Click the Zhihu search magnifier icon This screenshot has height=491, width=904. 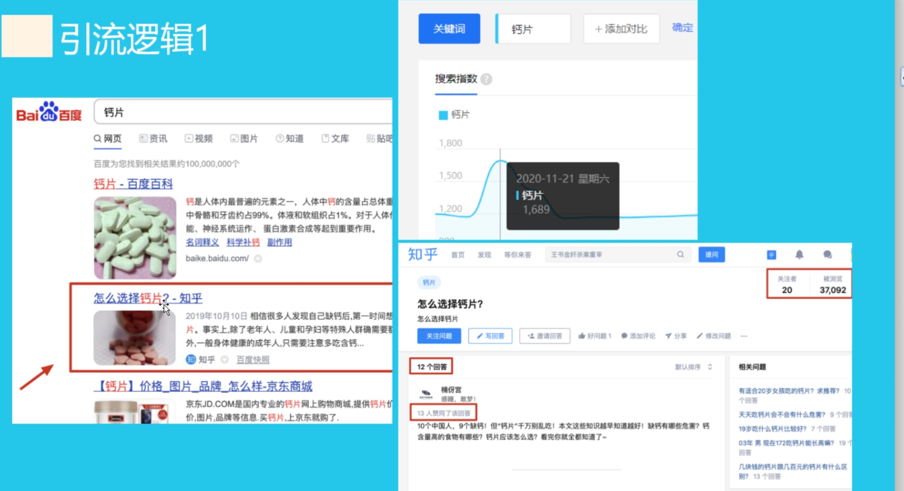(x=680, y=254)
